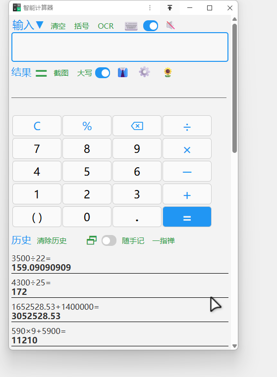Click the muted speaker icon

[x=170, y=25]
